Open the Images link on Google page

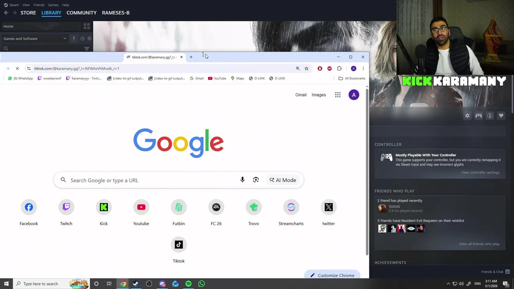click(x=319, y=95)
